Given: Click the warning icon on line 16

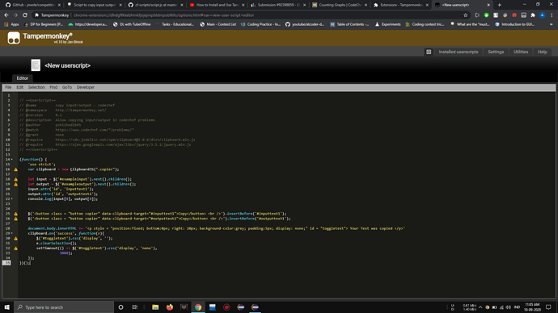Looking at the screenshot, I should pos(15,169).
